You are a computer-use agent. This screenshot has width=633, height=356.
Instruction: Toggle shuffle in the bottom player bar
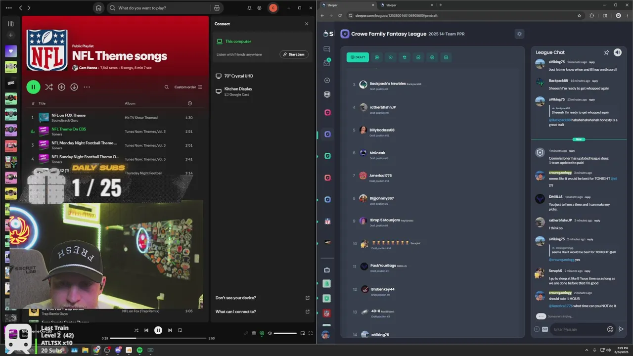point(136,330)
